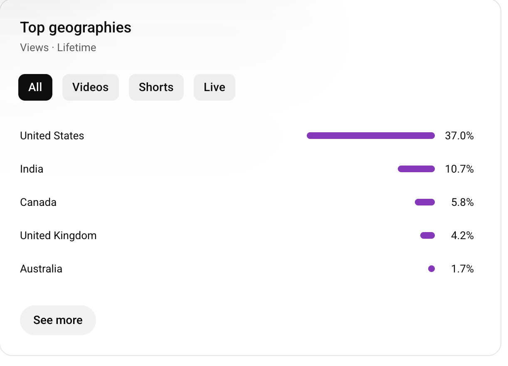The height and width of the screenshot is (366, 508).
Task: Select the All filter chip
Action: coord(35,87)
